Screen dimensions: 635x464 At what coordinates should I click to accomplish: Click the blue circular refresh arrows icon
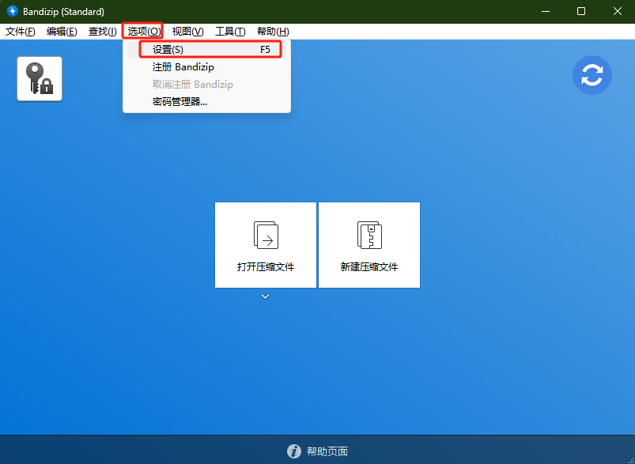pyautogui.click(x=592, y=75)
